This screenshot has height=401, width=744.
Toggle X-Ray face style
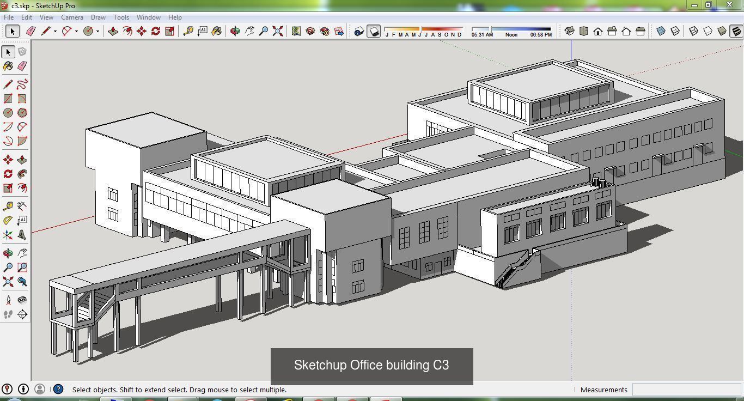[661, 31]
